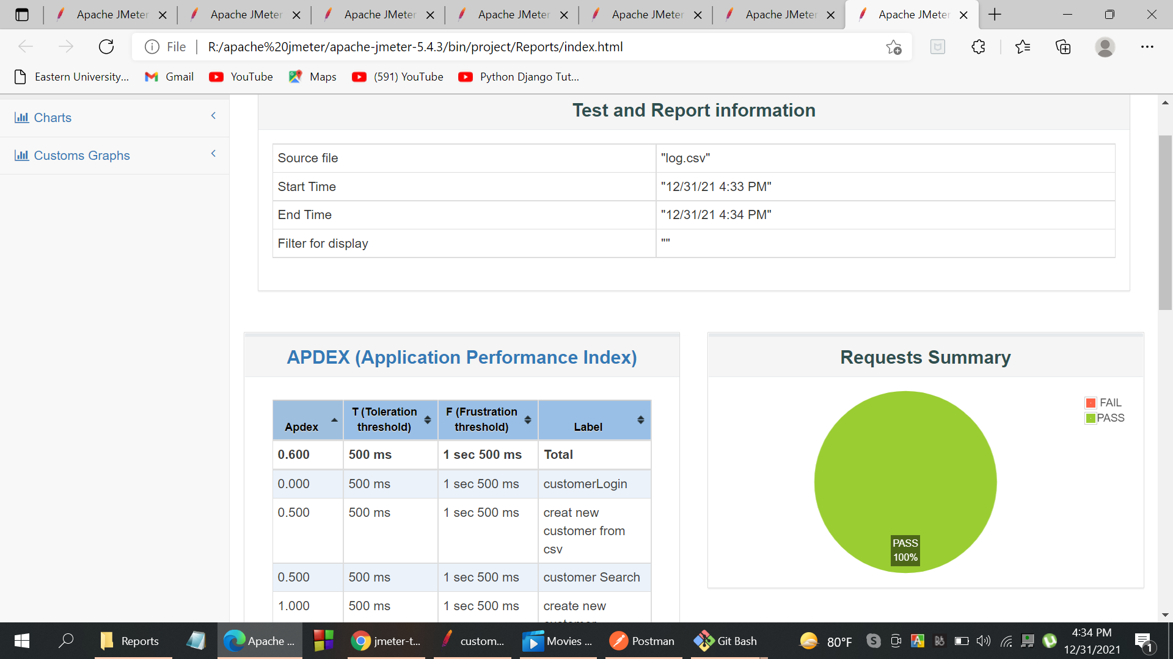Screen dimensions: 1173x659
Task: Collapse the Charts section chevron
Action: pos(213,115)
